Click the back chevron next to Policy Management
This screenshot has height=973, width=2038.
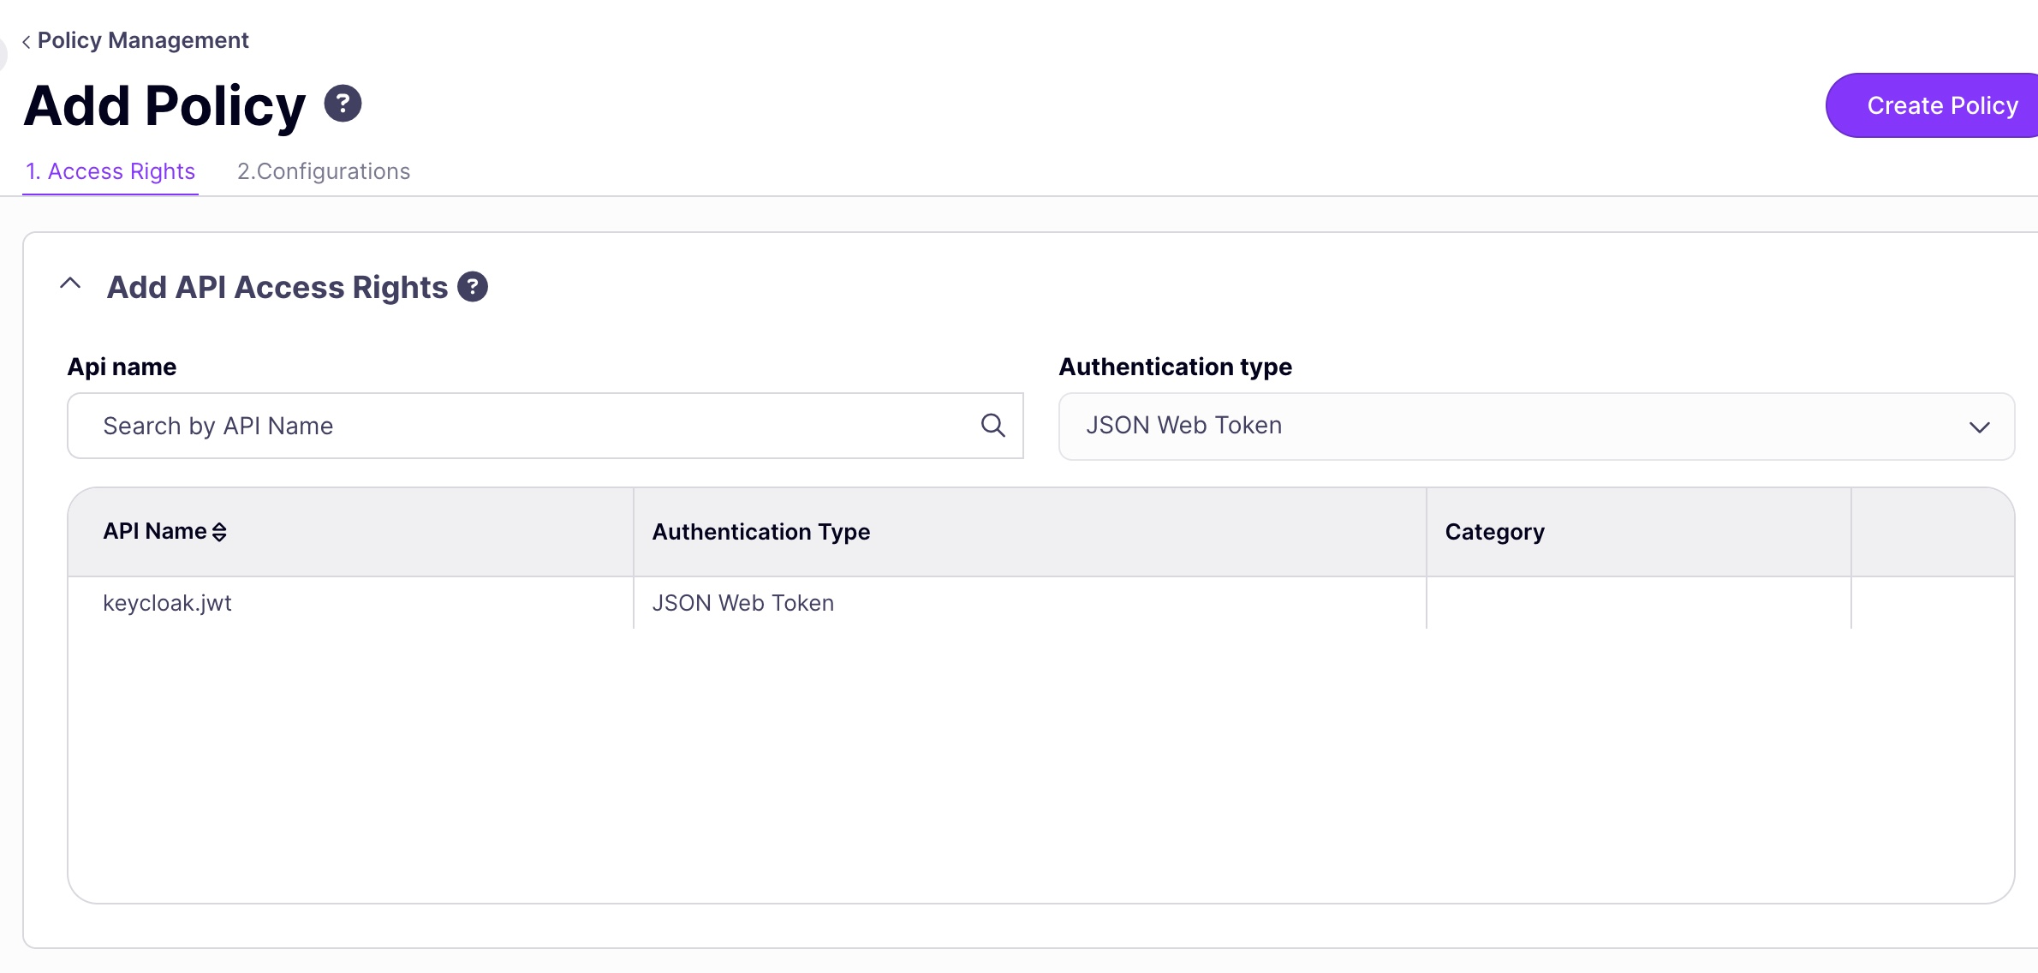pyautogui.click(x=26, y=41)
